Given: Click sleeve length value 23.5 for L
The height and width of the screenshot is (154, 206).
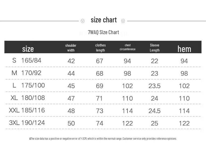Looking at the screenshot, I should 155,86.
